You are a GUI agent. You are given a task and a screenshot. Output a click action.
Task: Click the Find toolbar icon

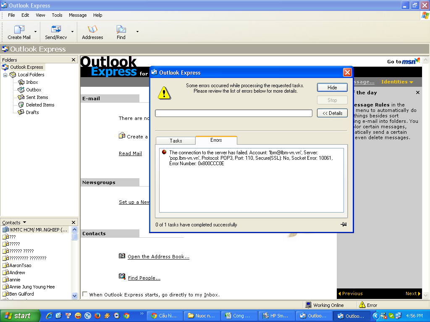click(121, 32)
